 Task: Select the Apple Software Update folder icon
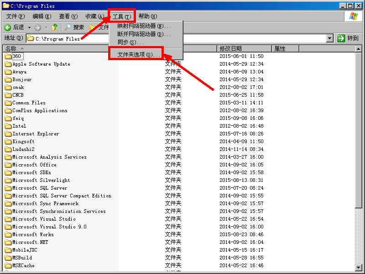click(x=8, y=64)
